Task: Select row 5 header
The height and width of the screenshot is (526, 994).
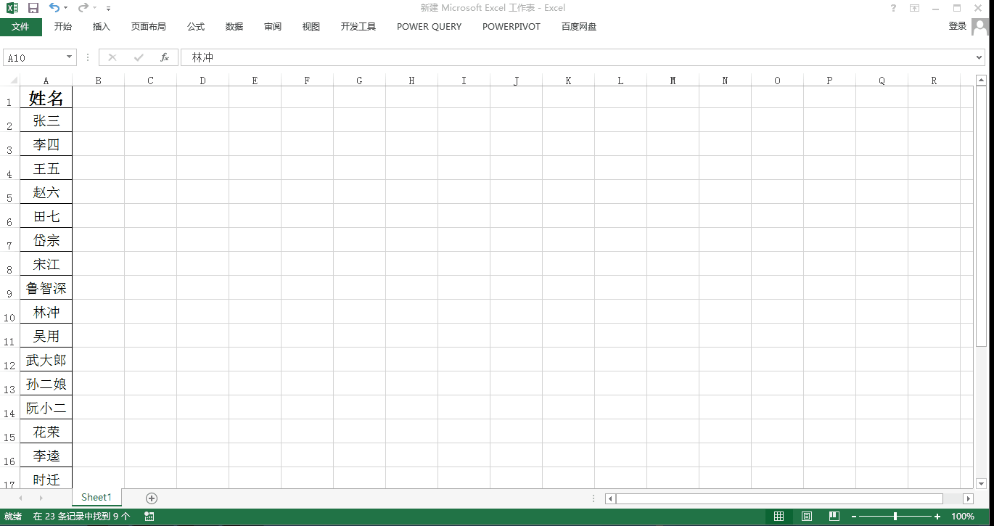Action: tap(9, 192)
